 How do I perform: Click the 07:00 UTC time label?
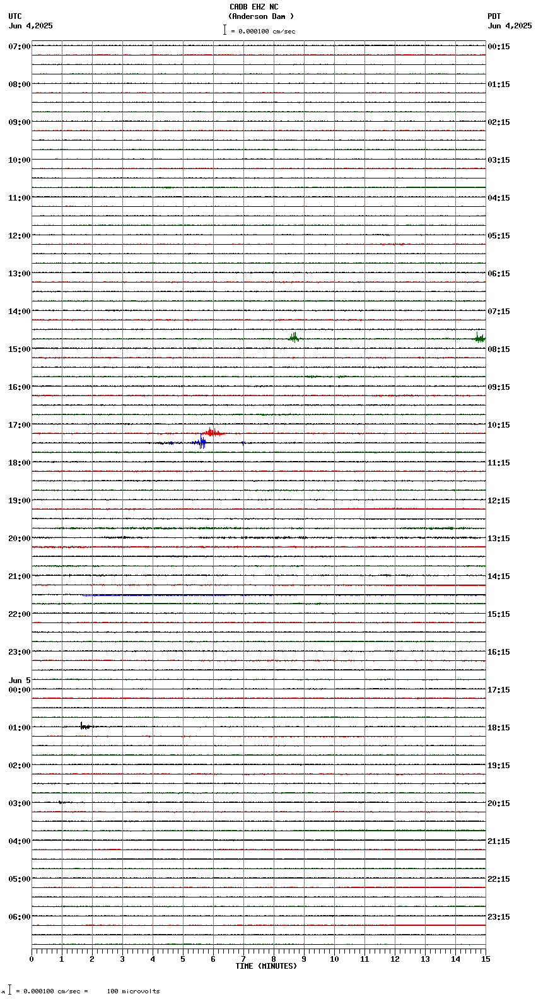coord(20,47)
